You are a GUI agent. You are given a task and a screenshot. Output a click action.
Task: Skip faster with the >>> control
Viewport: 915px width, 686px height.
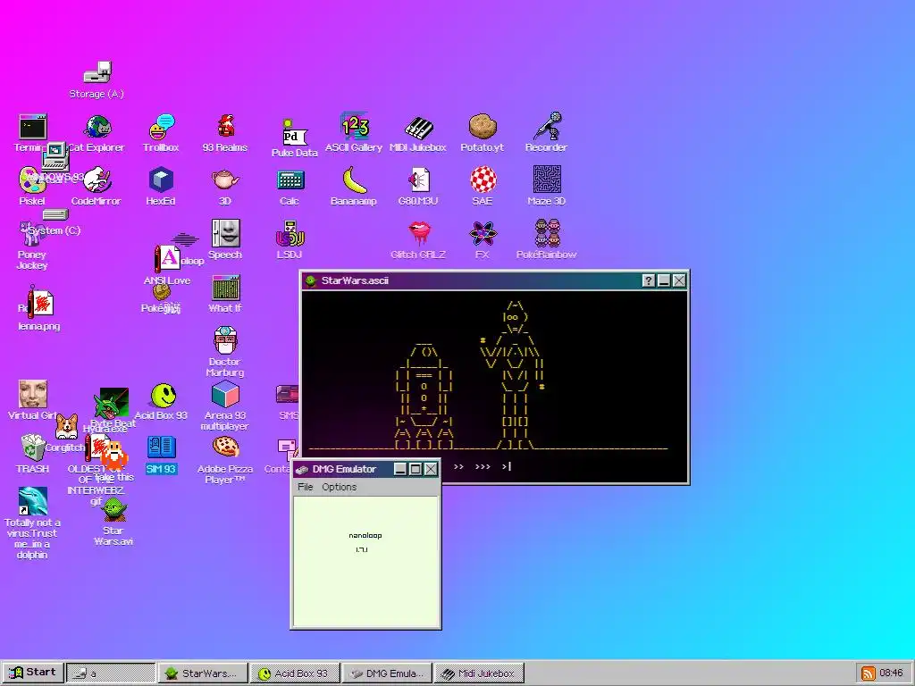483,466
